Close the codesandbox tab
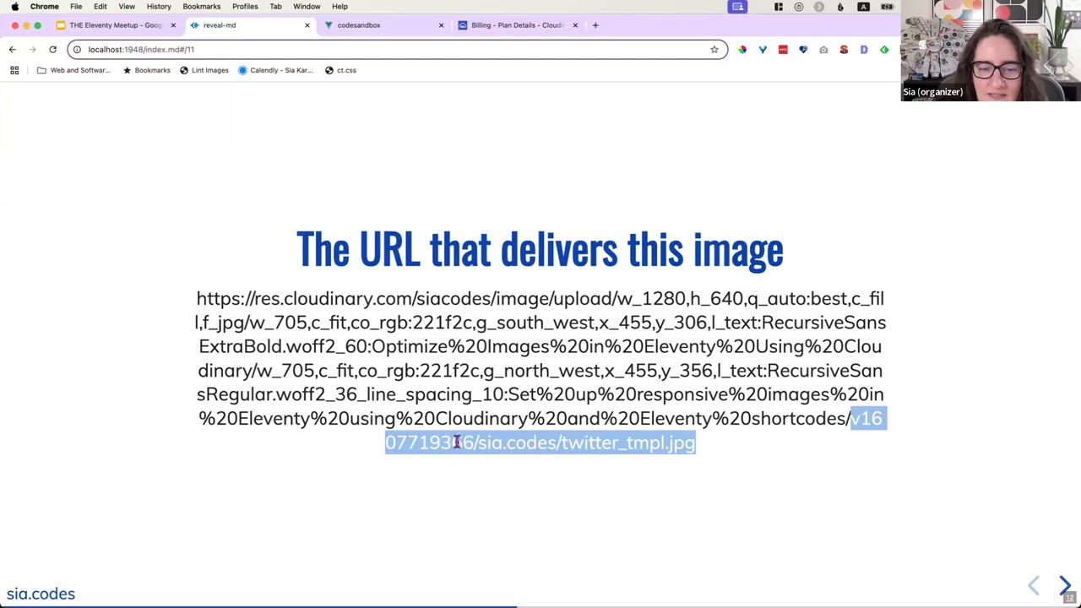The height and width of the screenshot is (608, 1081). 441,25
